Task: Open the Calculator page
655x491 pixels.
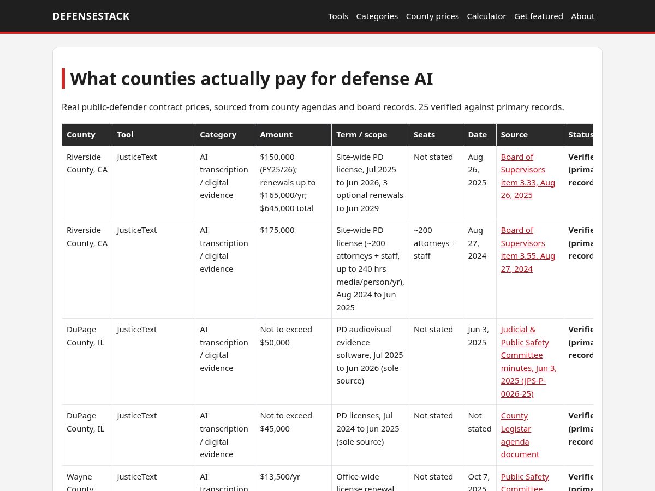Action: click(486, 16)
